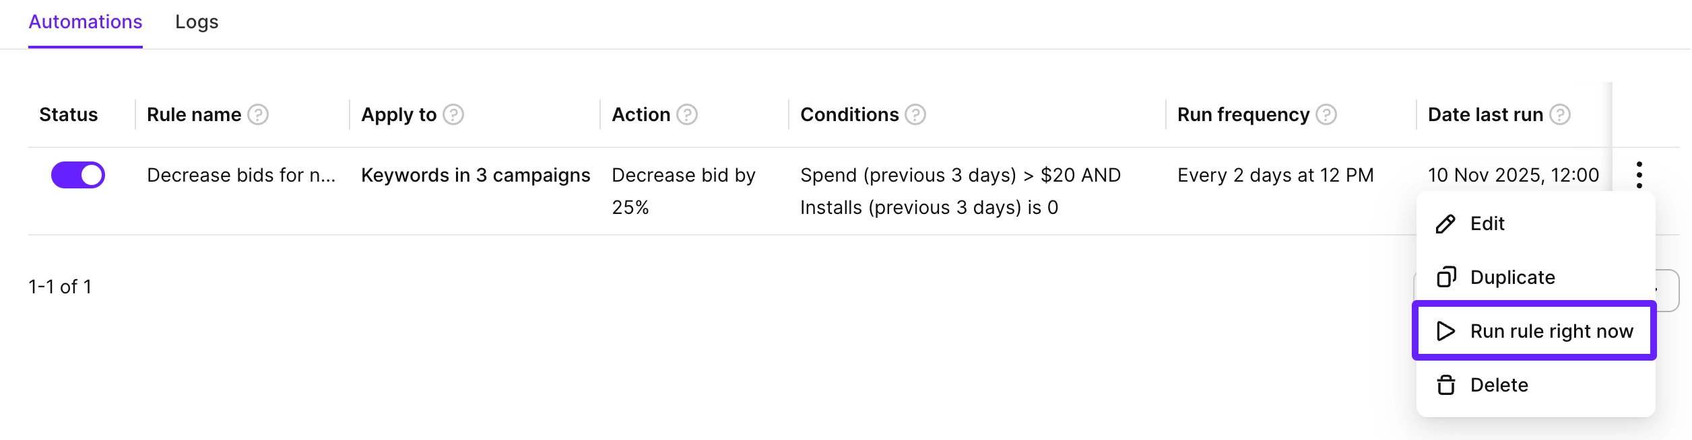This screenshot has height=440, width=1692.
Task: Click help icon beside Apply to
Action: [x=453, y=115]
